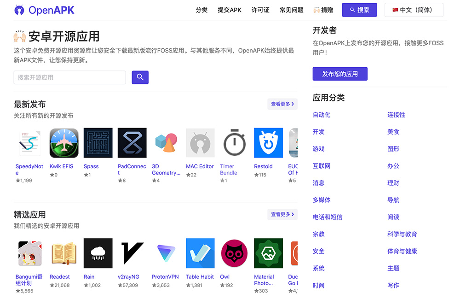The width and height of the screenshot is (460, 299).
Task: Open the 导航 category
Action: (393, 200)
